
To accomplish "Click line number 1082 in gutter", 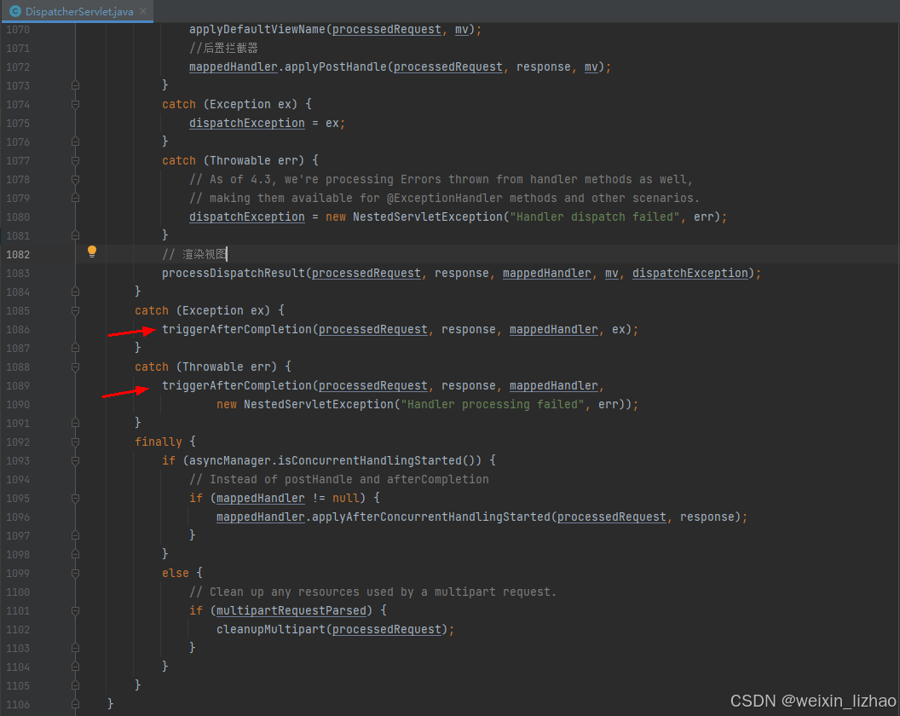I will [18, 254].
